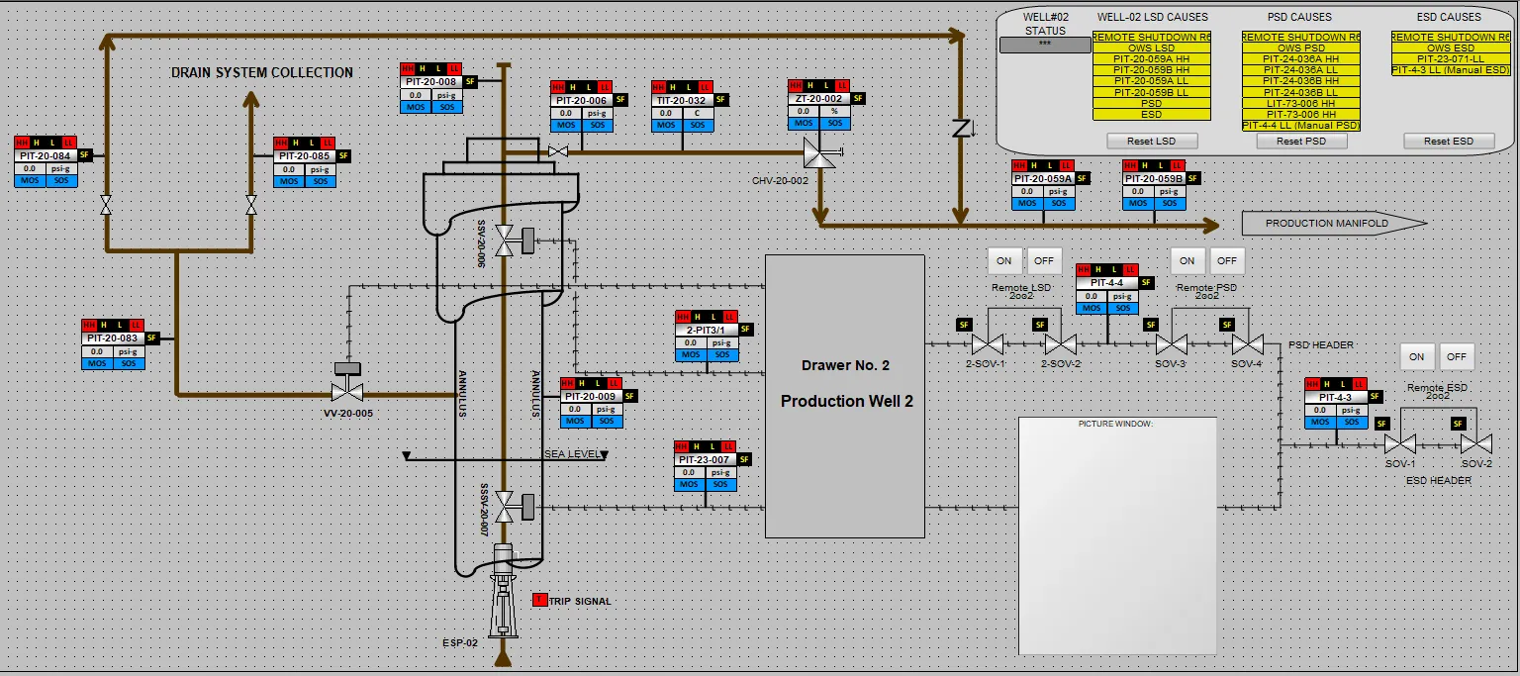The image size is (1520, 676).
Task: Select PIT-4-4 LL (Manual PSD) cause
Action: (x=1301, y=126)
